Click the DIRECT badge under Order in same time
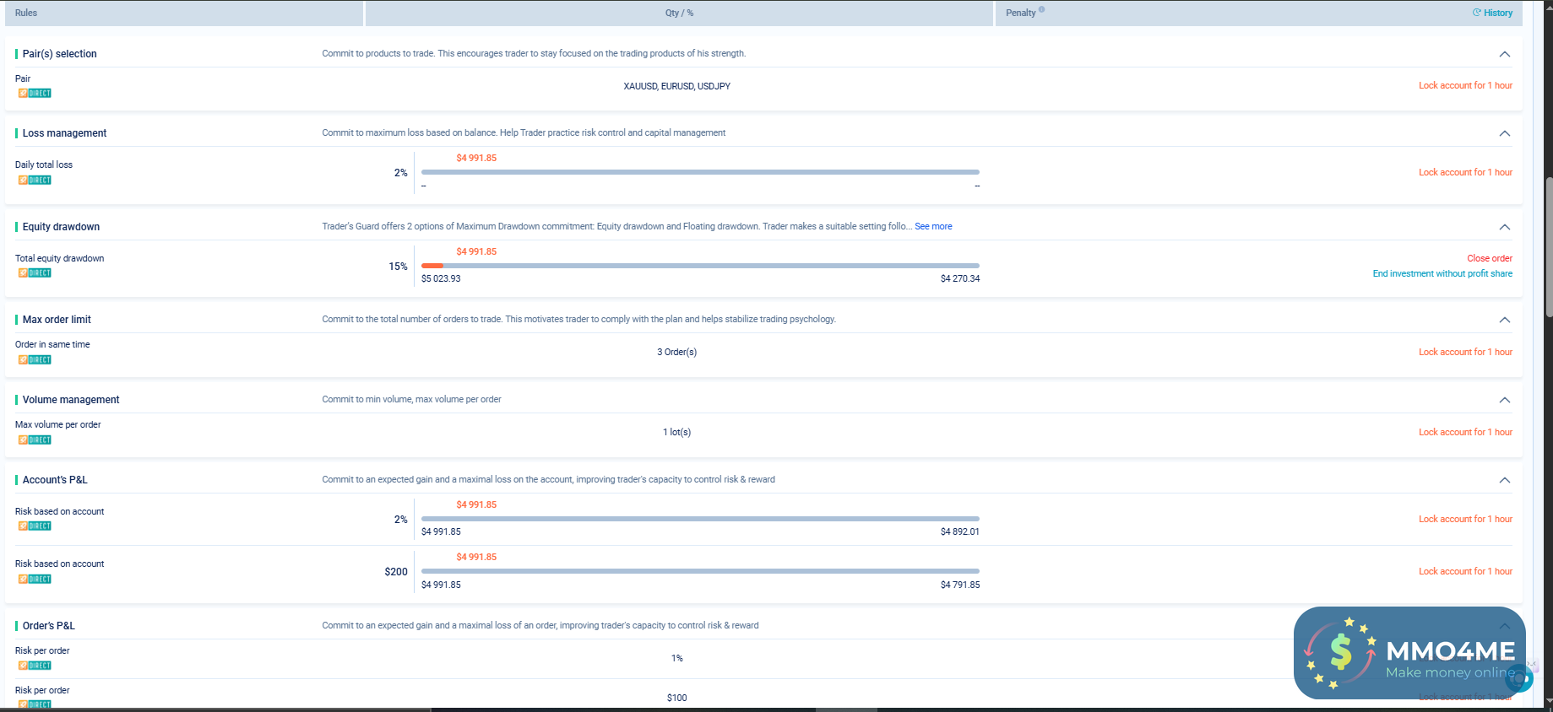Image resolution: width=1553 pixels, height=712 pixels. point(35,359)
